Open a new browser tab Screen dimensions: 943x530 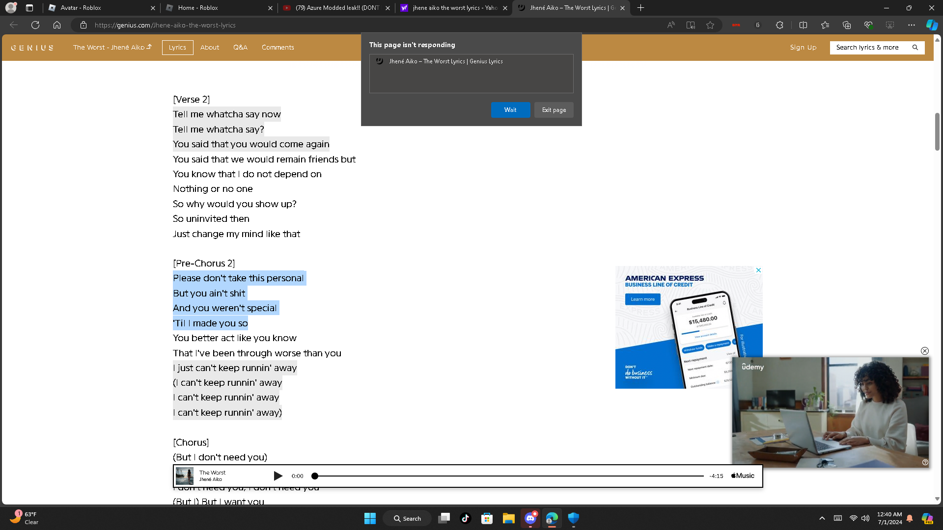(640, 8)
